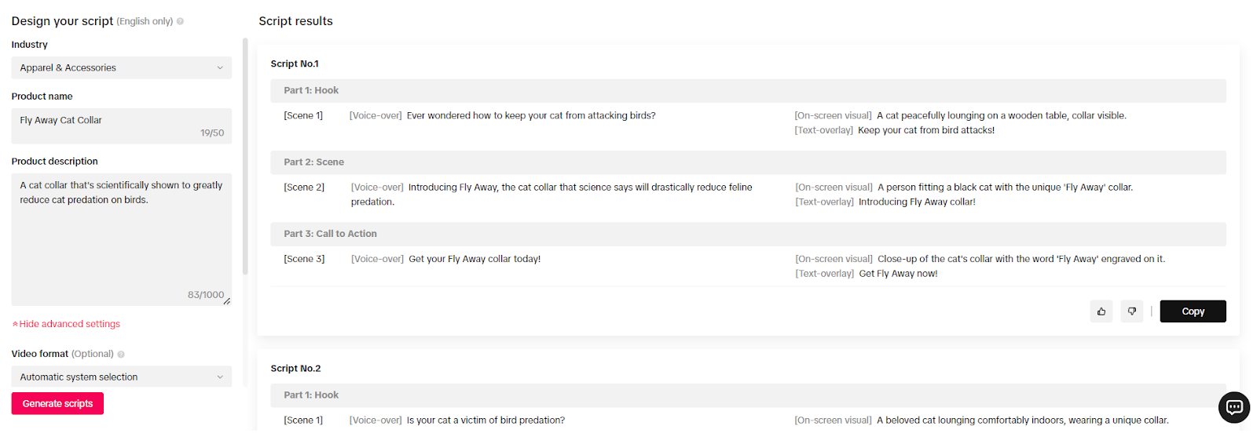Click the info icon beside 'English only'

[x=180, y=21]
